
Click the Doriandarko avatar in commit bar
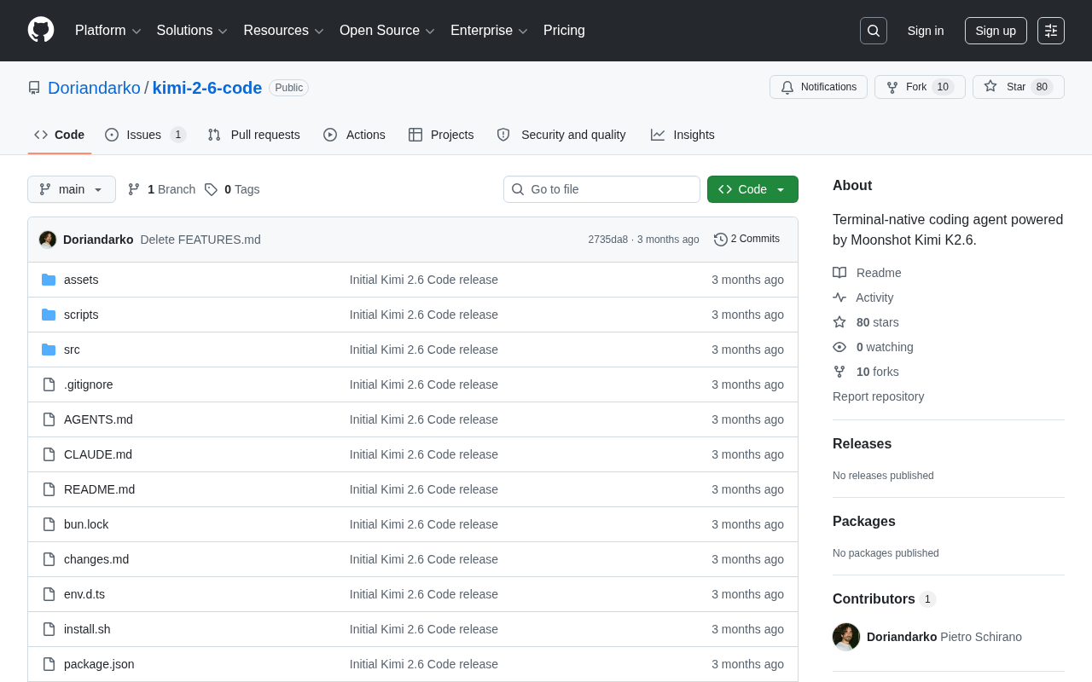click(x=48, y=240)
